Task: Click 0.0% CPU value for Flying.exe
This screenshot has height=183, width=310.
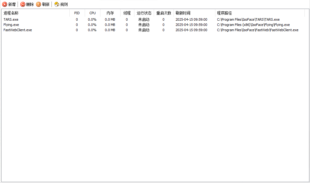Action: tap(92, 25)
